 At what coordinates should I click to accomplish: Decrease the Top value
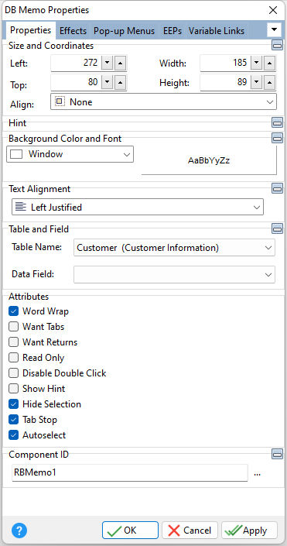coord(108,82)
